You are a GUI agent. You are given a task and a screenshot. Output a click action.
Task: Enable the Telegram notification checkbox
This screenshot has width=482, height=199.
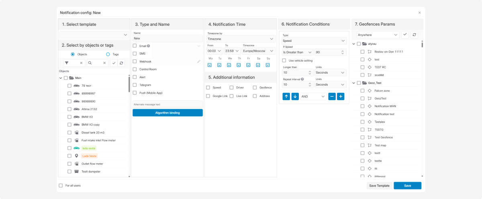point(135,85)
